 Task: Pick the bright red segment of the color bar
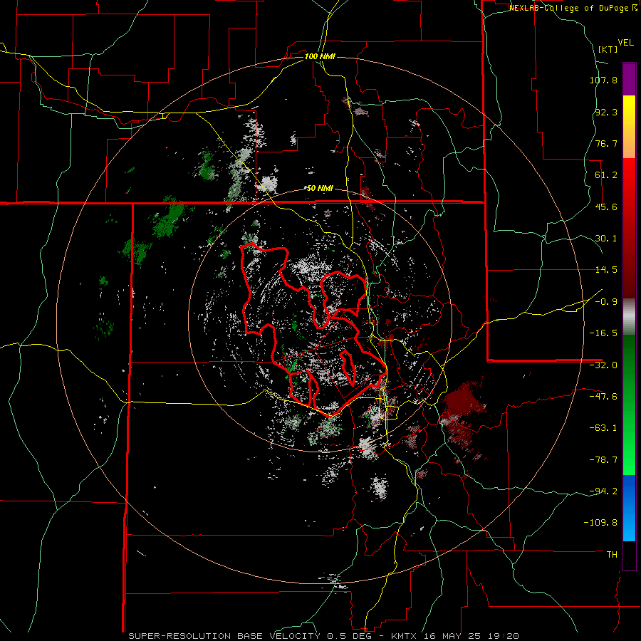629,188
